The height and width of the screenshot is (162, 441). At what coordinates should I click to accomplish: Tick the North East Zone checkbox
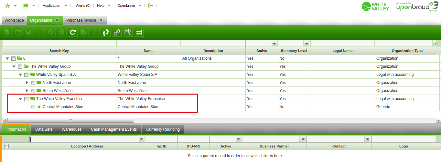pos(33,83)
